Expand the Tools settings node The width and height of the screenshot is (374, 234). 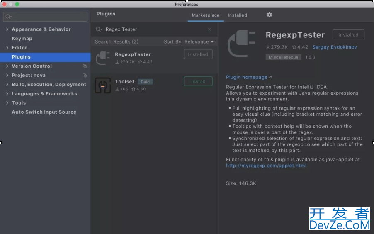coord(7,102)
